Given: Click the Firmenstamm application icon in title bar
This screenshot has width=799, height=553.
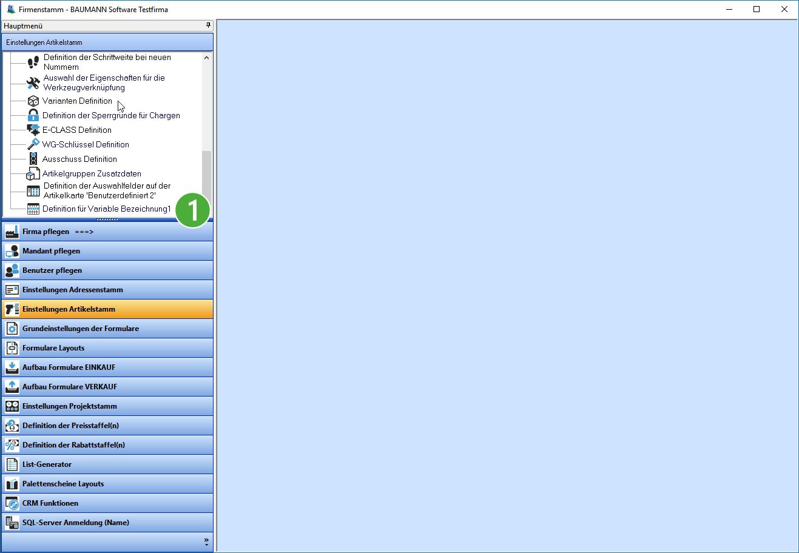Looking at the screenshot, I should pos(10,9).
